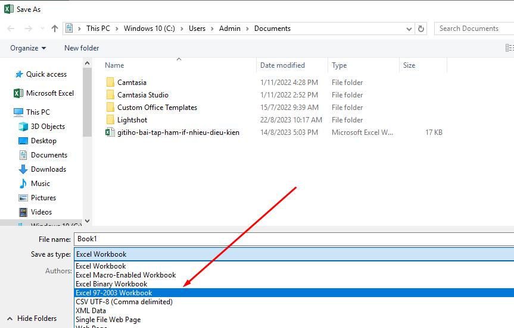Viewport: 514px width, 328px height.
Task: Expand the address bar history dropdown
Action: 409,29
